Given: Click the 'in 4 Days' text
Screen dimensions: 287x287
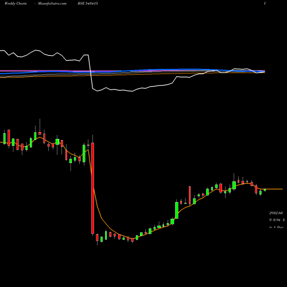Looking at the screenshot, I should (276, 227).
